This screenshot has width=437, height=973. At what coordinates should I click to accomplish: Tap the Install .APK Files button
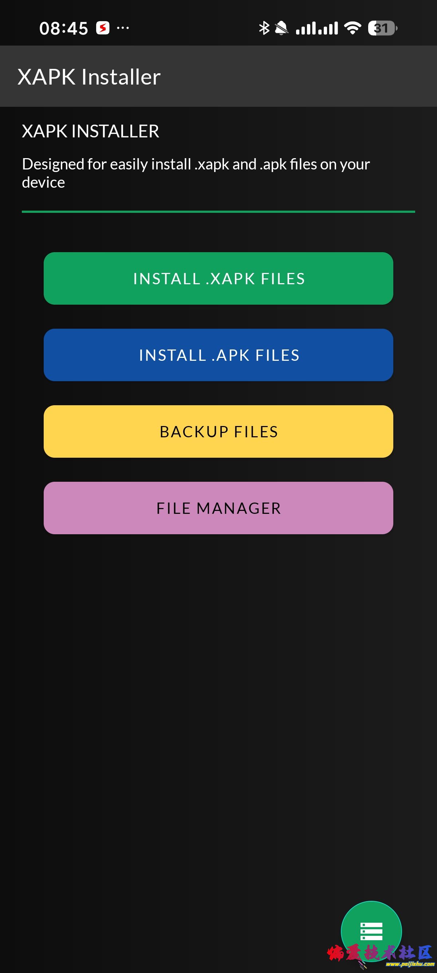click(219, 355)
